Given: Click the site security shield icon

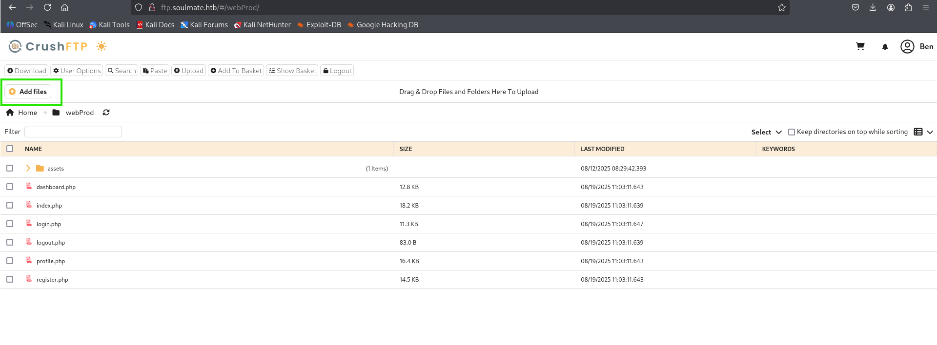Looking at the screenshot, I should (139, 7).
